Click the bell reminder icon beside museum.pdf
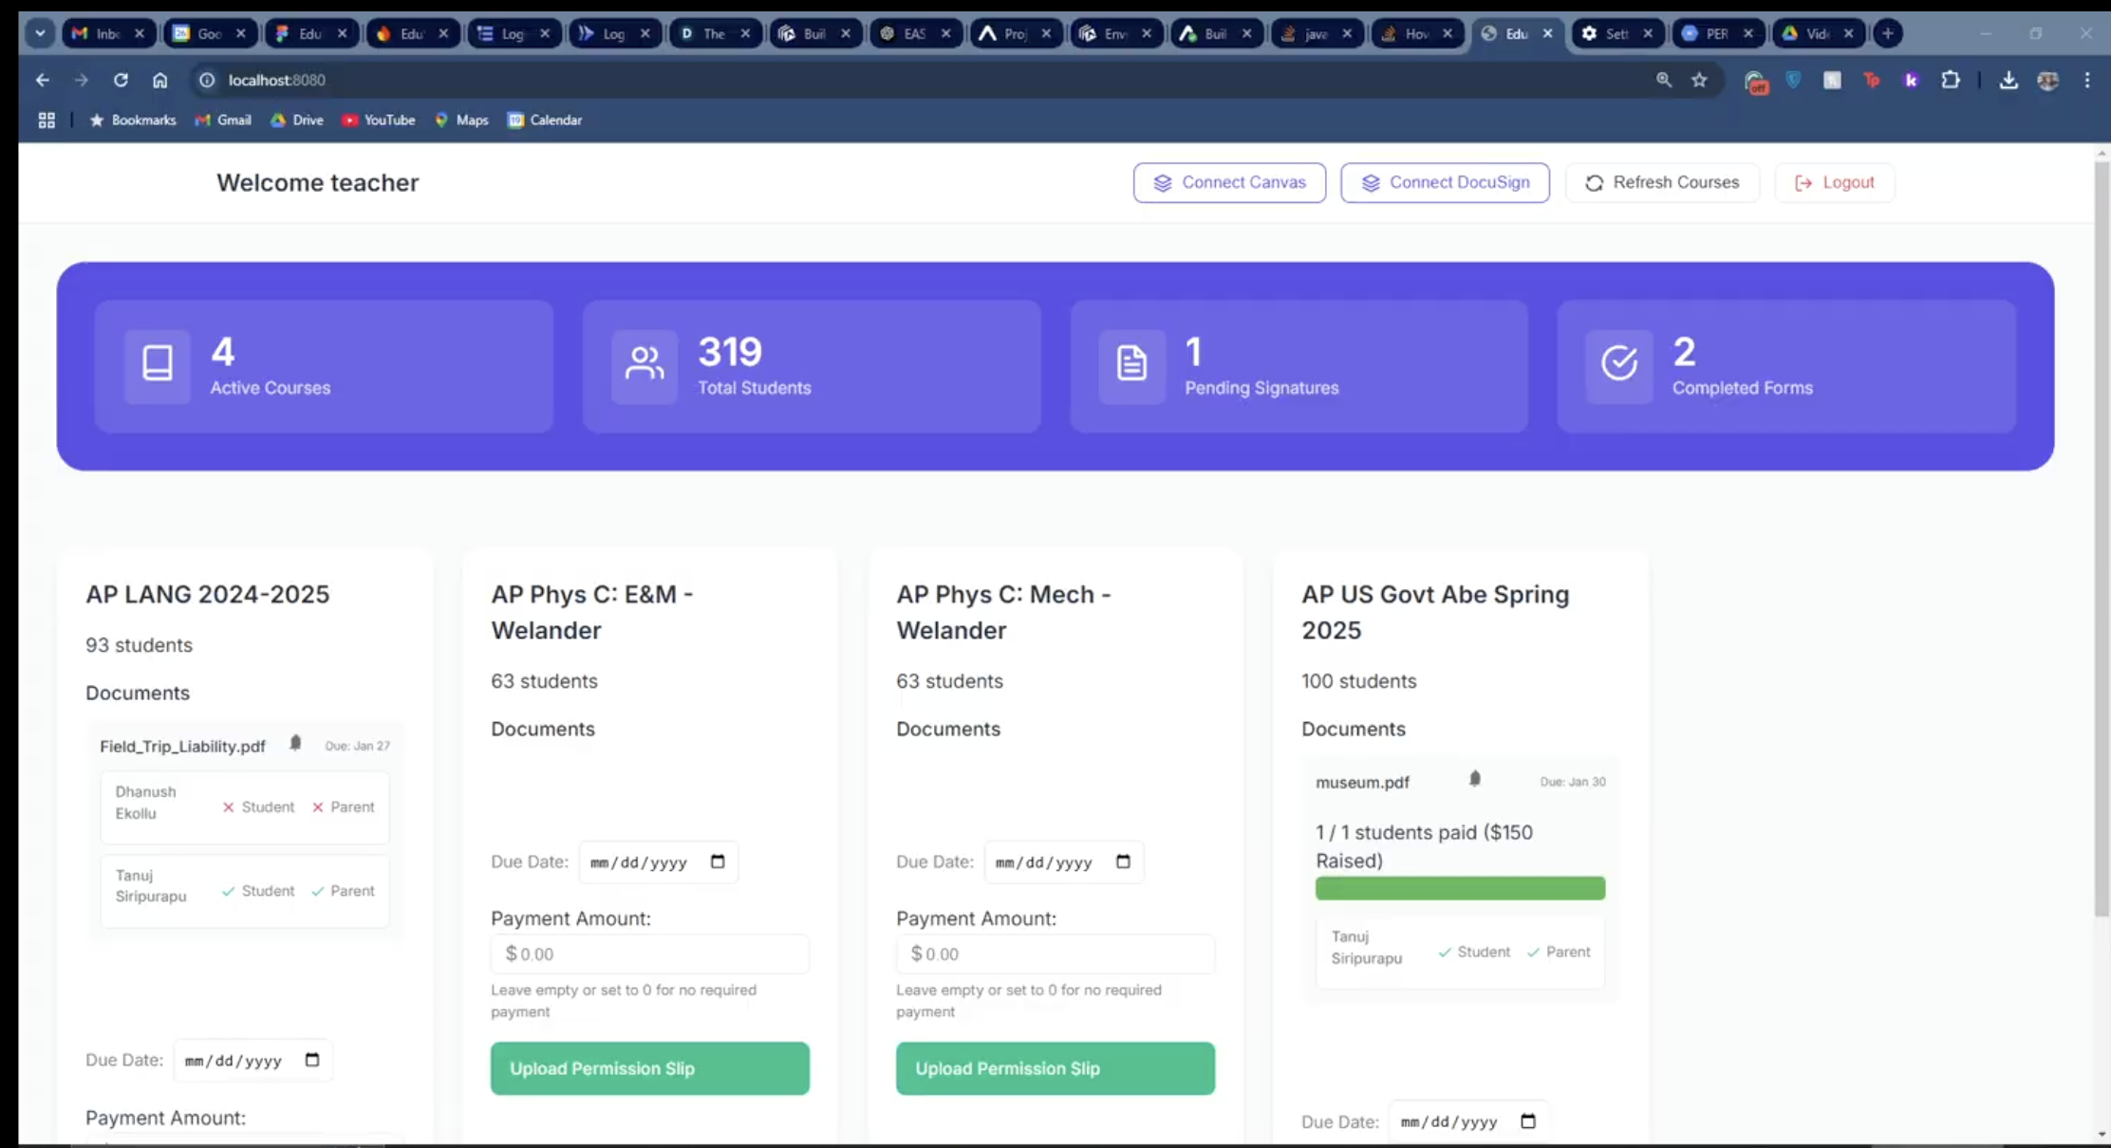 1474,779
